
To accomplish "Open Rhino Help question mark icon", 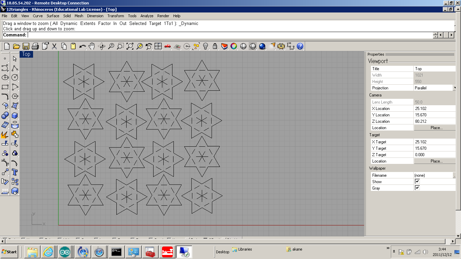I will (300, 46).
